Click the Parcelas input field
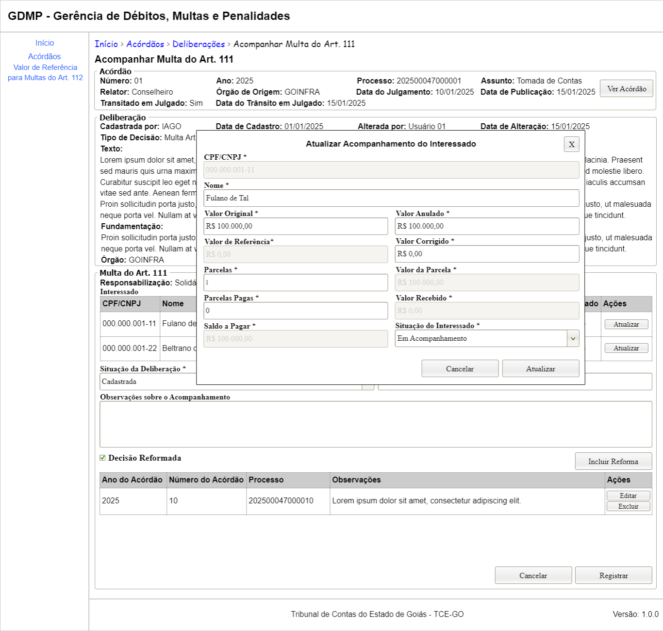Screen dimensions: 663x631 (296, 282)
